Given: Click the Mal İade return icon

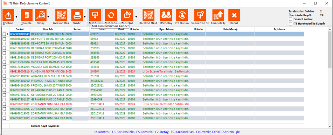Looking at the screenshot, I should (111, 15).
